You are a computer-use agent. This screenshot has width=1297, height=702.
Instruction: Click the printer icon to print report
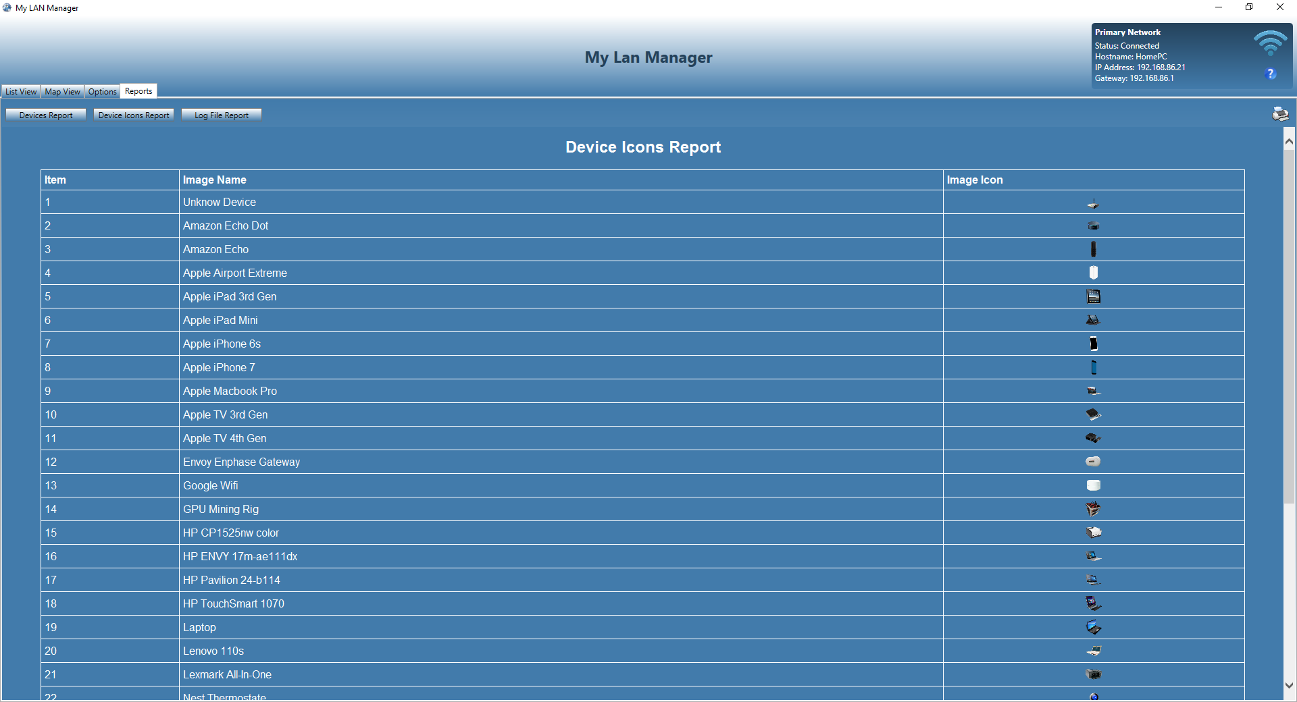pyautogui.click(x=1280, y=114)
